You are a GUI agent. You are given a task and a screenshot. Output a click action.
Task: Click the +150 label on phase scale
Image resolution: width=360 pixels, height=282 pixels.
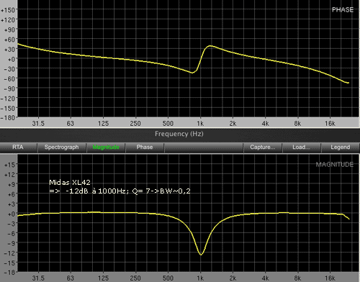[x=8, y=10]
